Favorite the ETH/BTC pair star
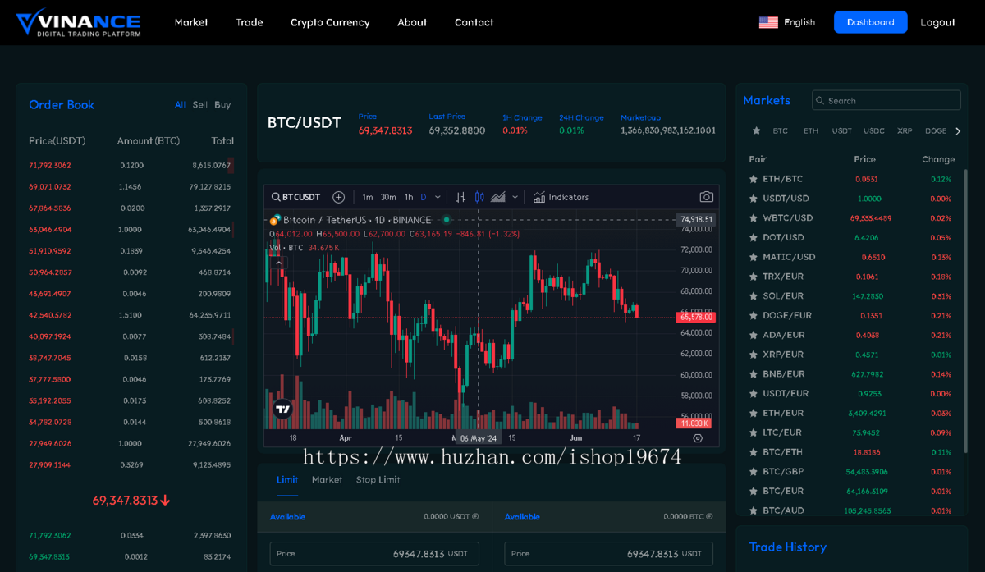 pyautogui.click(x=754, y=179)
